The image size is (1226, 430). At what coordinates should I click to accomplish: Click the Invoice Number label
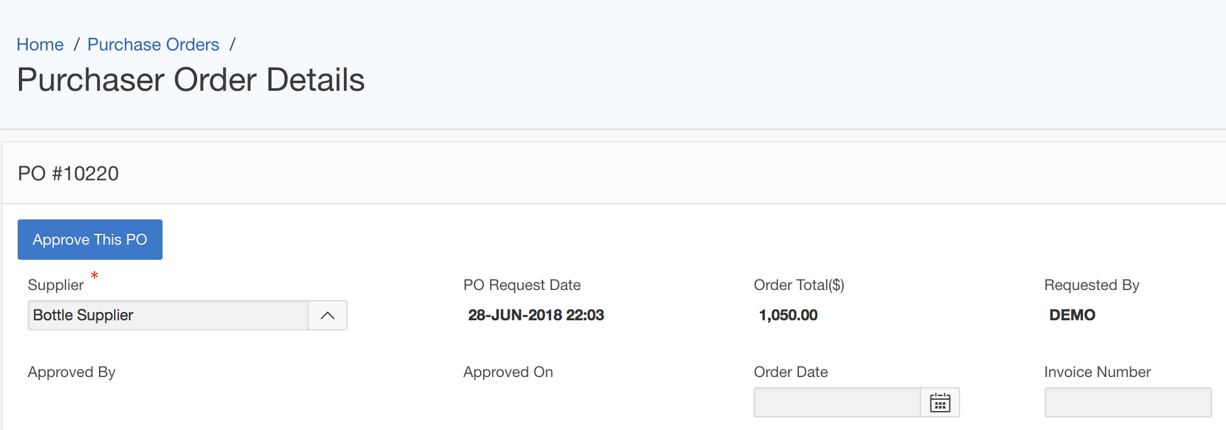coord(1097,372)
